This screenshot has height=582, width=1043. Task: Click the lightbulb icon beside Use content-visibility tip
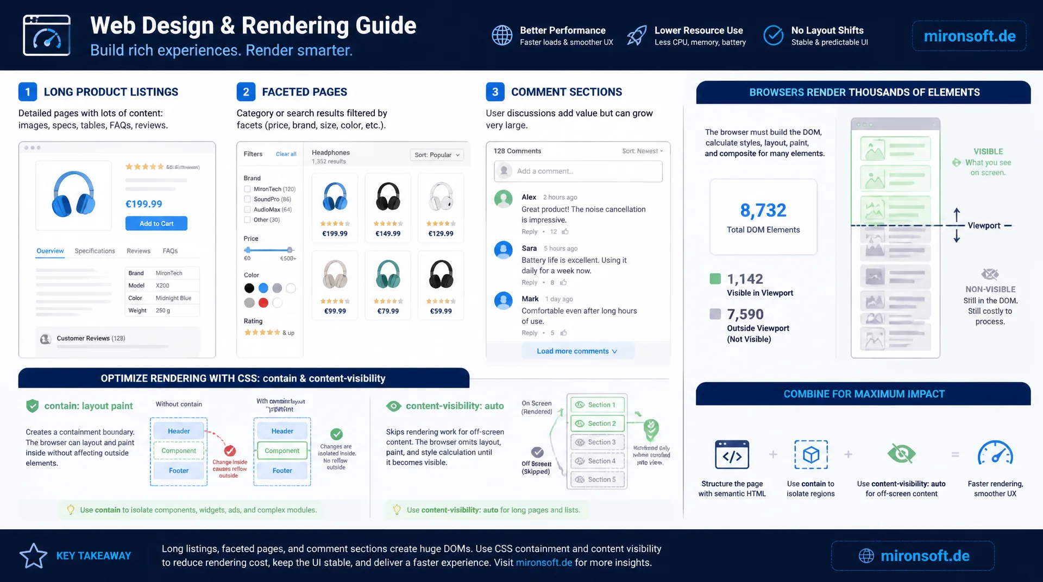[x=397, y=510]
